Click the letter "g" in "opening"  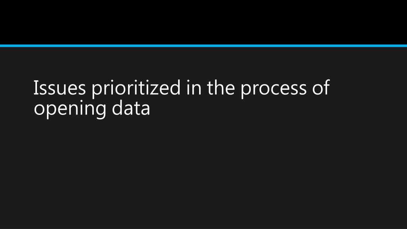(x=100, y=112)
